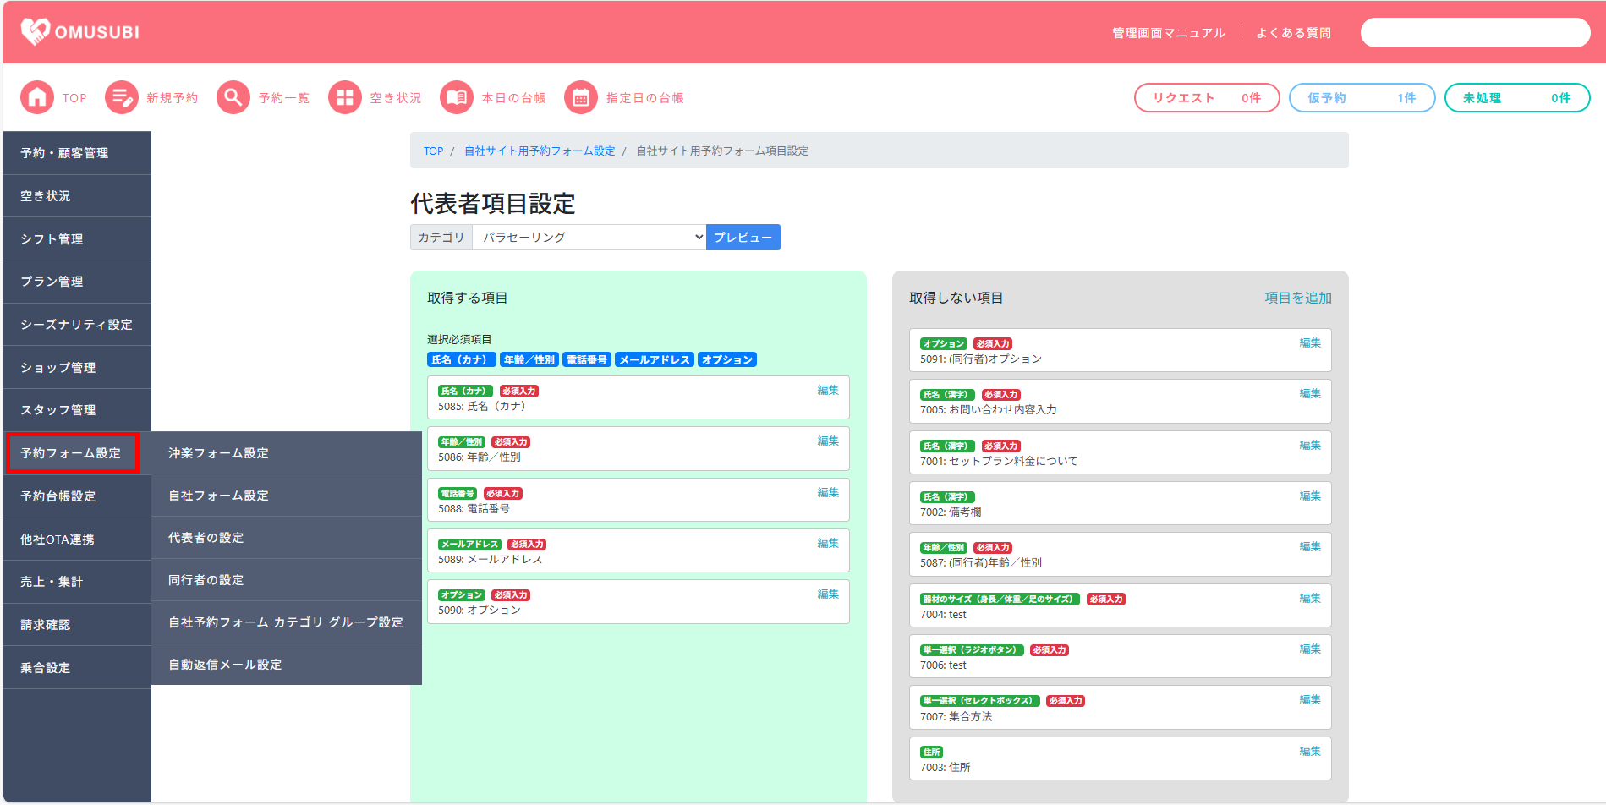The width and height of the screenshot is (1606, 805).
Task: Select 自動返信メール設定 submenu item
Action: pyautogui.click(x=225, y=665)
